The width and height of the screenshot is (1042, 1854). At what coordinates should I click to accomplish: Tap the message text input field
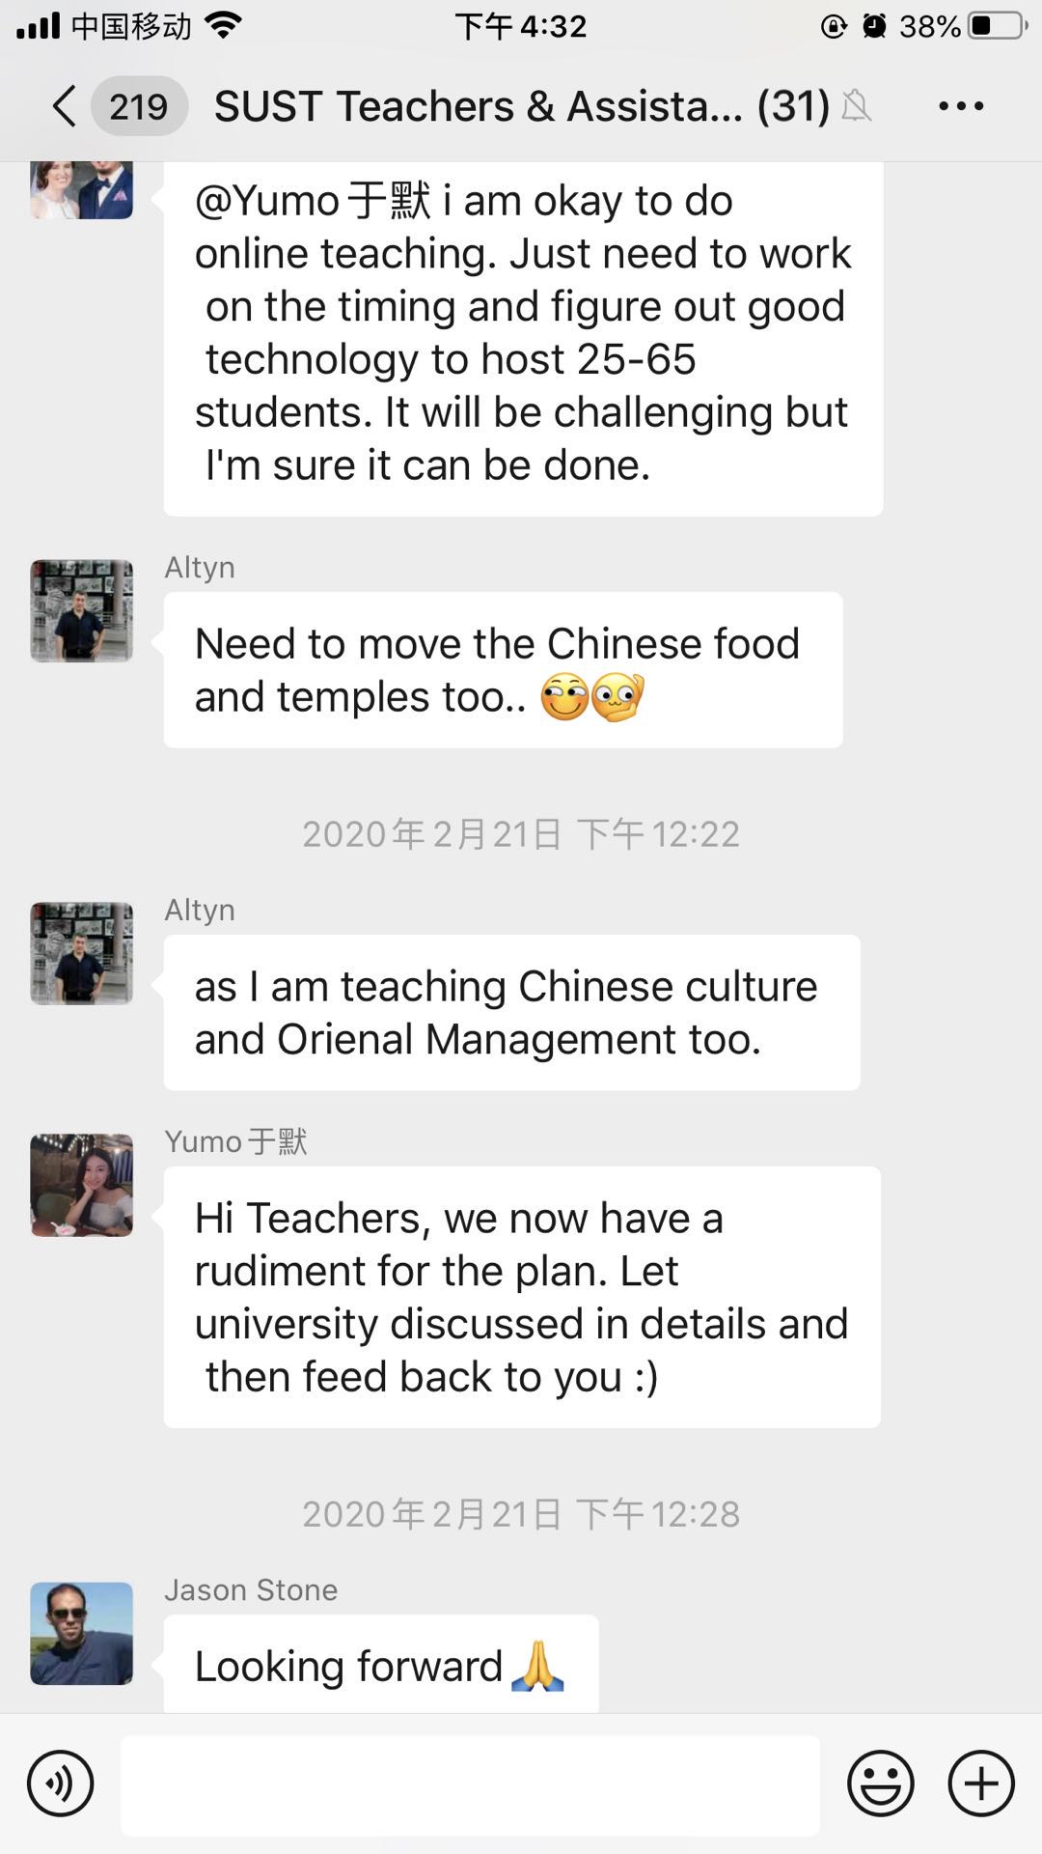point(470,1784)
